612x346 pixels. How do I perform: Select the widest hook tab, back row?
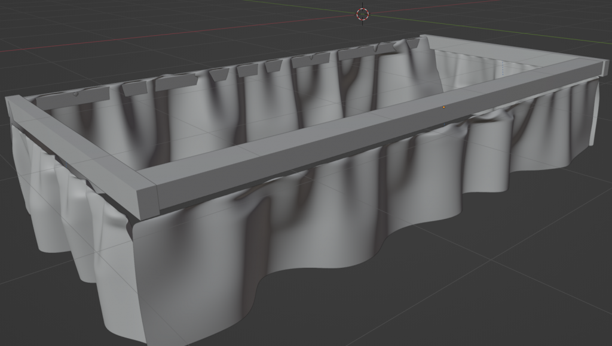(x=177, y=82)
